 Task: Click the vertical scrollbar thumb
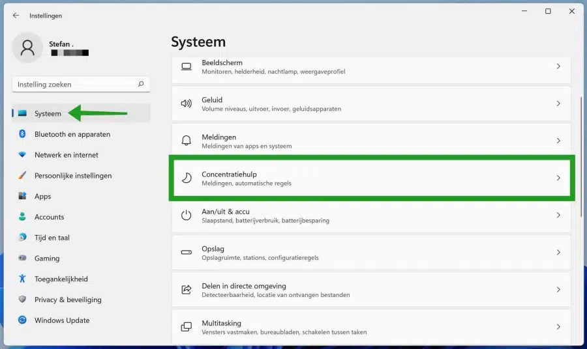pos(581,156)
